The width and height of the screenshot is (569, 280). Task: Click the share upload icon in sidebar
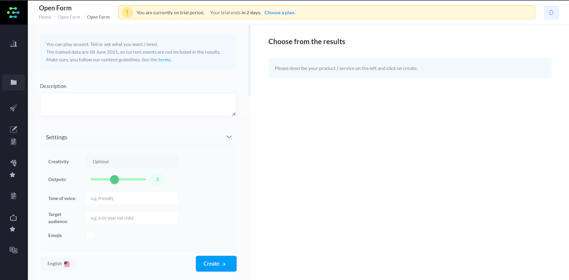coord(14,217)
